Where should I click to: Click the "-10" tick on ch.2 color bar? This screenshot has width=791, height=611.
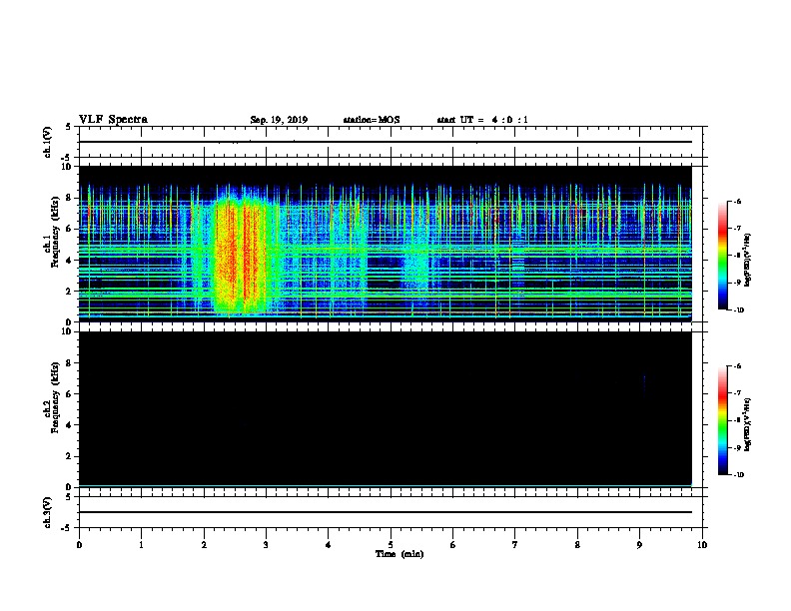738,475
